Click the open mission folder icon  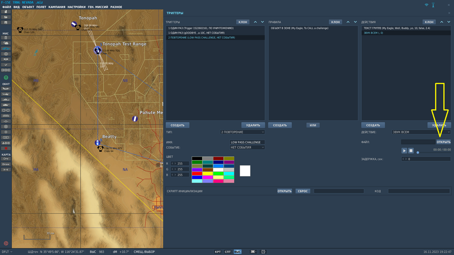(x=6, y=17)
